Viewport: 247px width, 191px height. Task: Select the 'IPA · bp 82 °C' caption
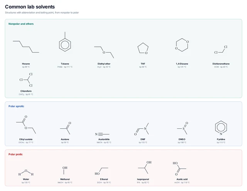point(143,182)
